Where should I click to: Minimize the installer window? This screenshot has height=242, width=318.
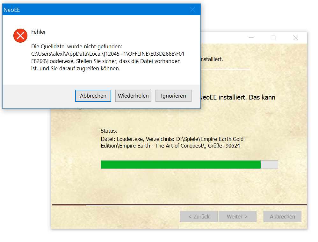coord(251,38)
